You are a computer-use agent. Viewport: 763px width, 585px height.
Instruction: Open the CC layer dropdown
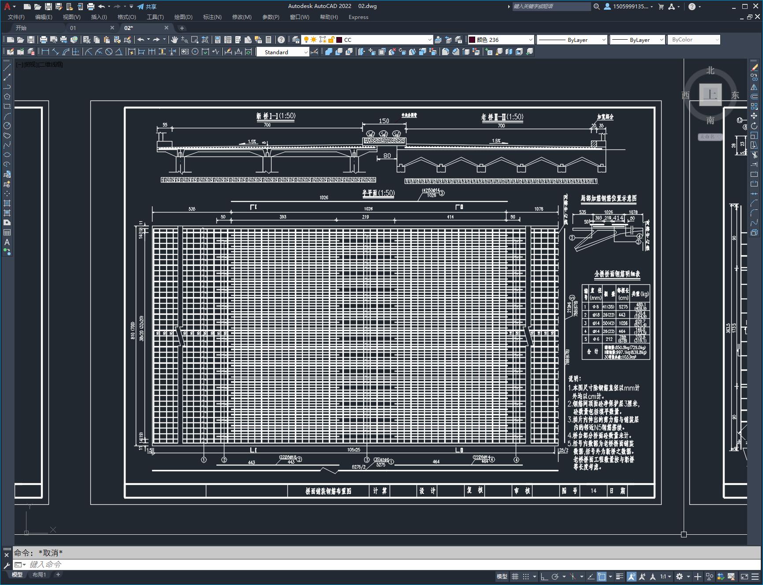(x=429, y=40)
